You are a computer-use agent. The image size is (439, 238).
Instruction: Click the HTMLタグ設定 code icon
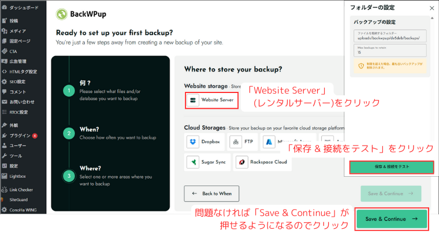[4, 72]
